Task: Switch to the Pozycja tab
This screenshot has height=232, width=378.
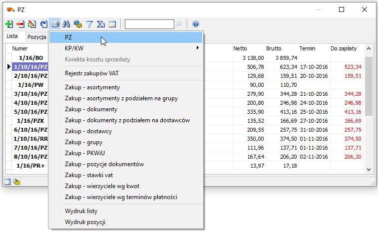Action: pyautogui.click(x=36, y=37)
